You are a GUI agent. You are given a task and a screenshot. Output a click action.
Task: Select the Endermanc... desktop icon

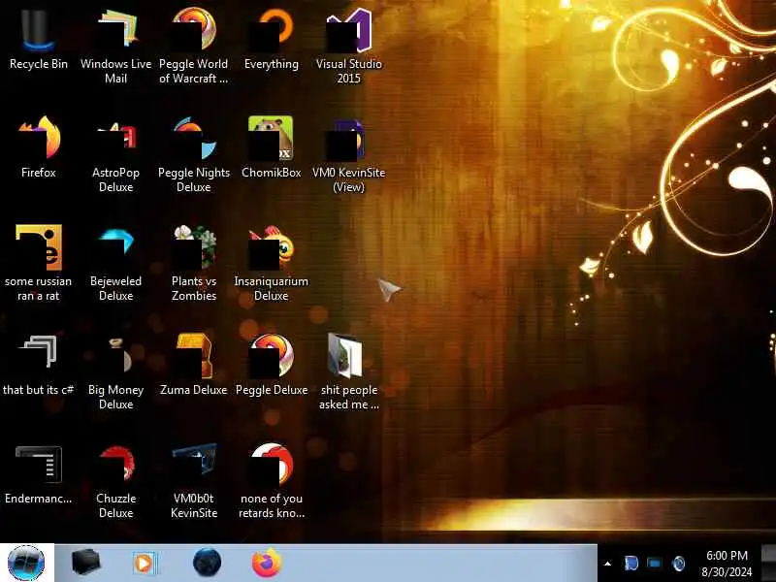[x=38, y=475]
